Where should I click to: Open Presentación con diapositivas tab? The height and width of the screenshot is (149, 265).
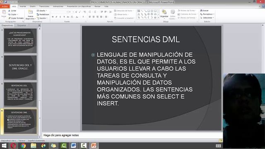79,7
